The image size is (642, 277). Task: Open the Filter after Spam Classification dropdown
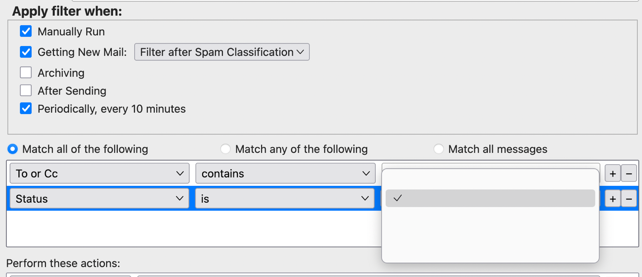coord(222,52)
